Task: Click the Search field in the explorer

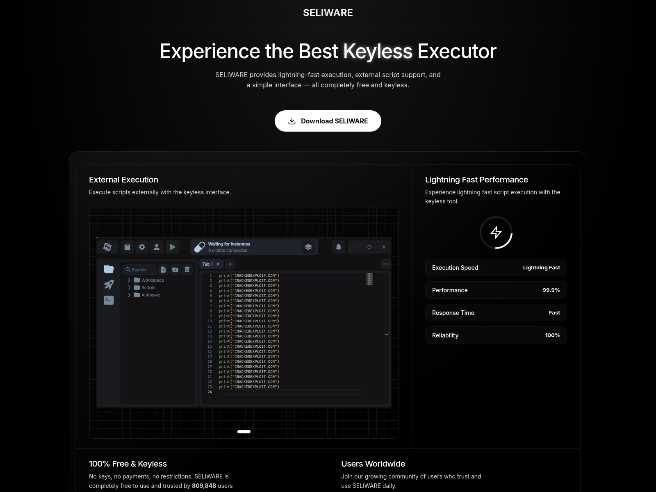Action: 139,269
